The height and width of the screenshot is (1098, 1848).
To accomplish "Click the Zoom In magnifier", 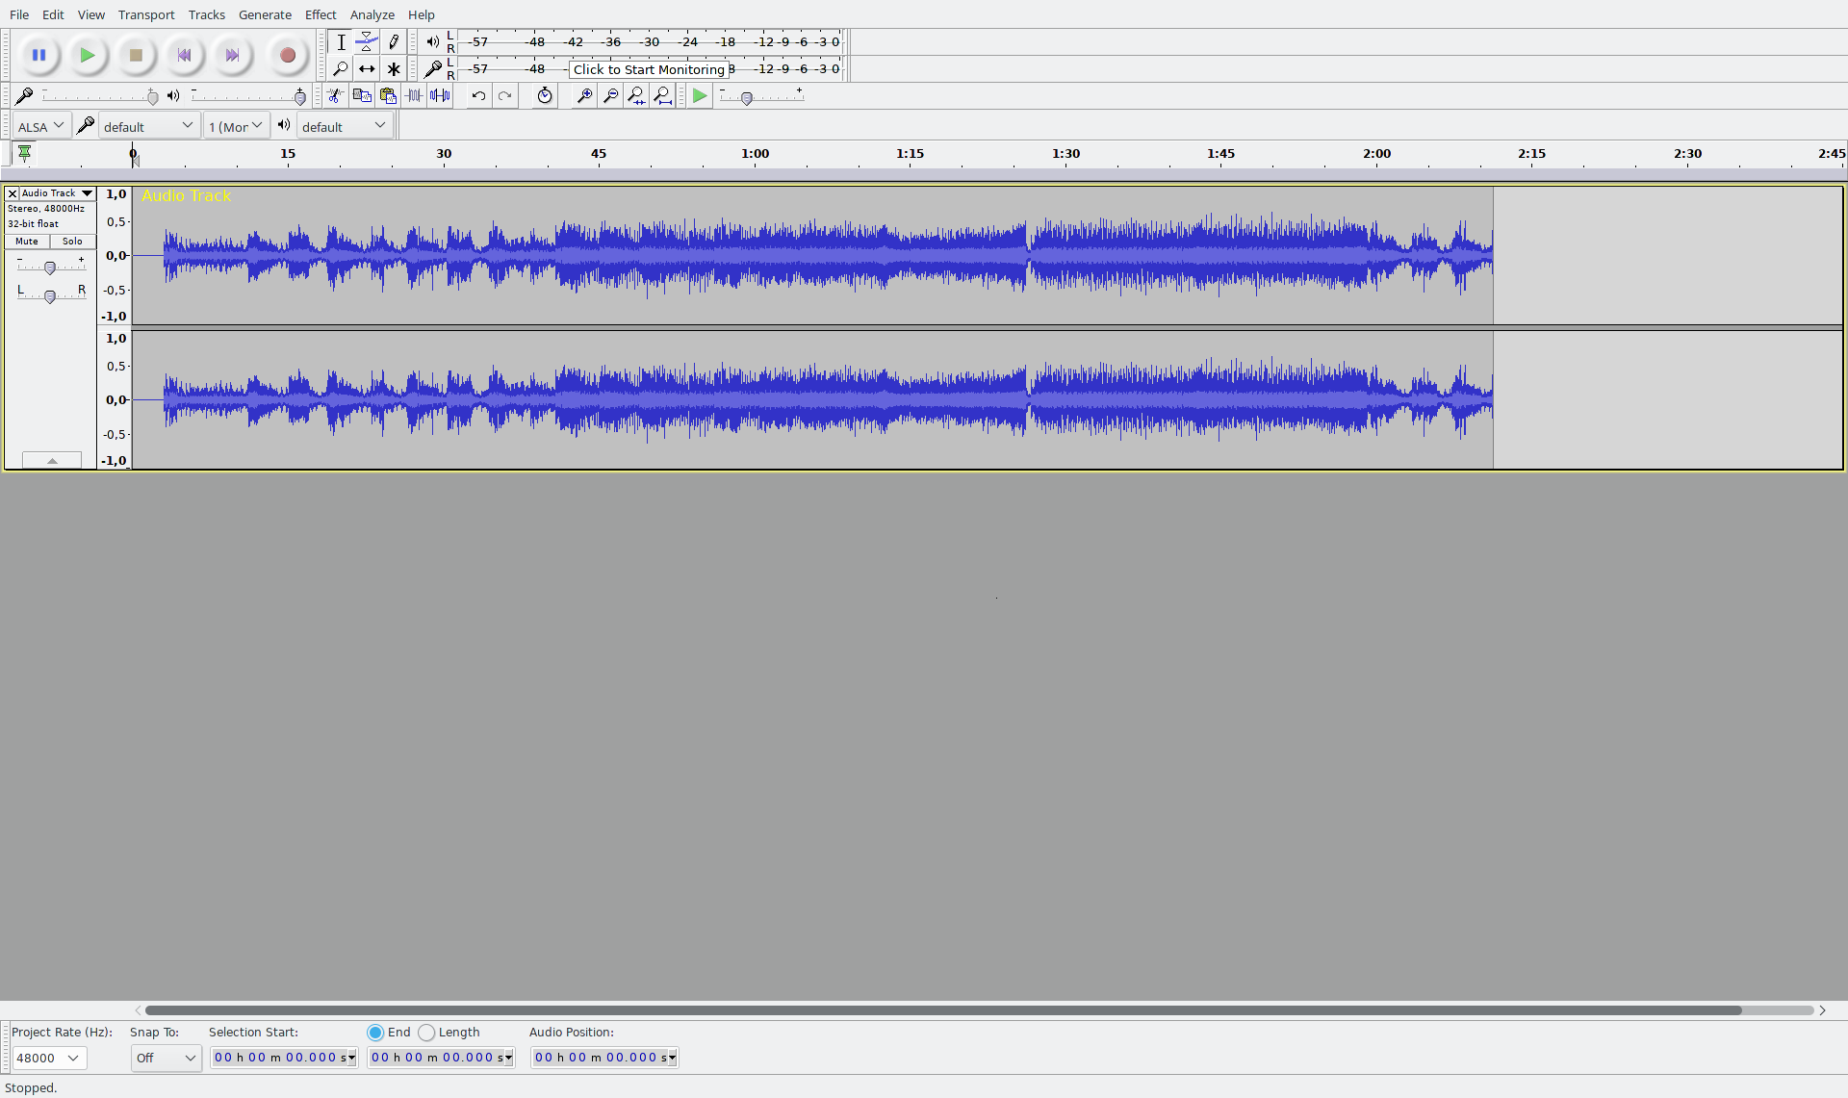I will (583, 95).
